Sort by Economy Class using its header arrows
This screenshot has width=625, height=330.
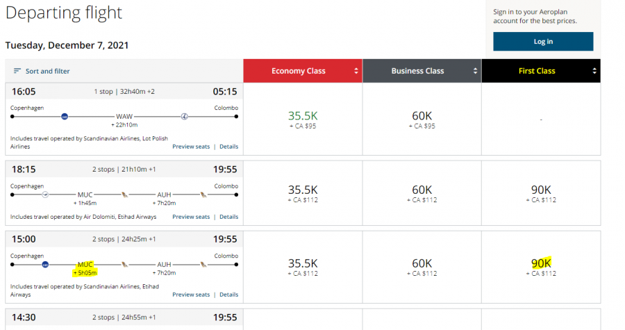[x=356, y=71]
